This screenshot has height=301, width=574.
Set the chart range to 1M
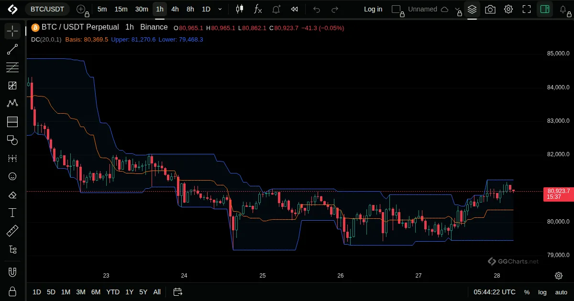(x=66, y=292)
